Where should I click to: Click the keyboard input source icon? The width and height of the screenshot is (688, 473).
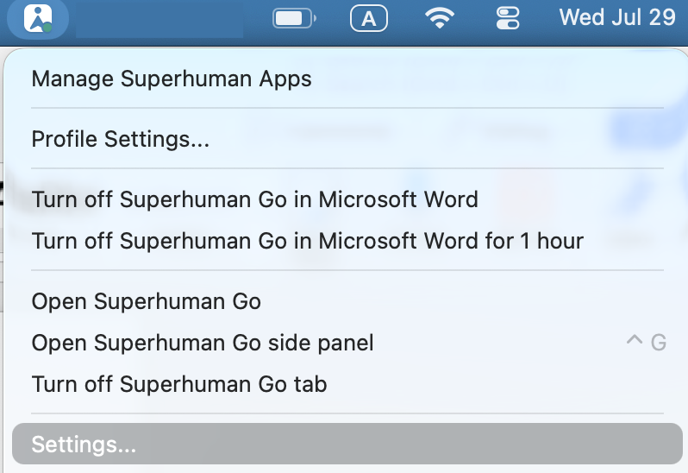[x=369, y=18]
